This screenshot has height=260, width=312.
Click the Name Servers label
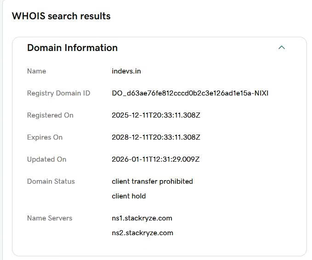click(50, 218)
